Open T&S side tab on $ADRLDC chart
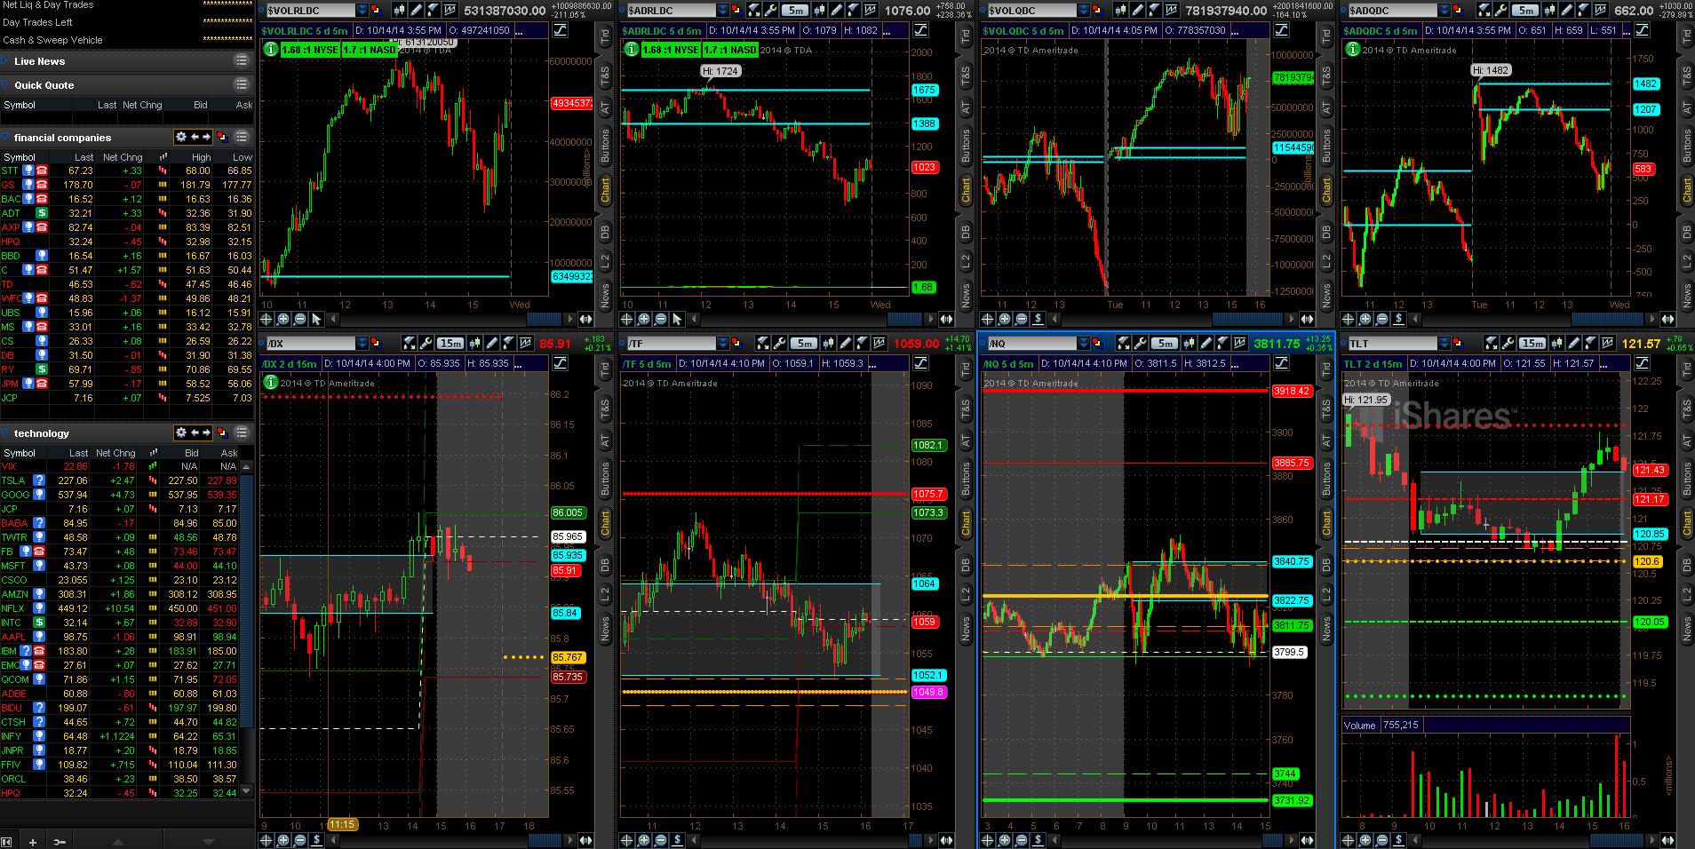 [x=966, y=76]
